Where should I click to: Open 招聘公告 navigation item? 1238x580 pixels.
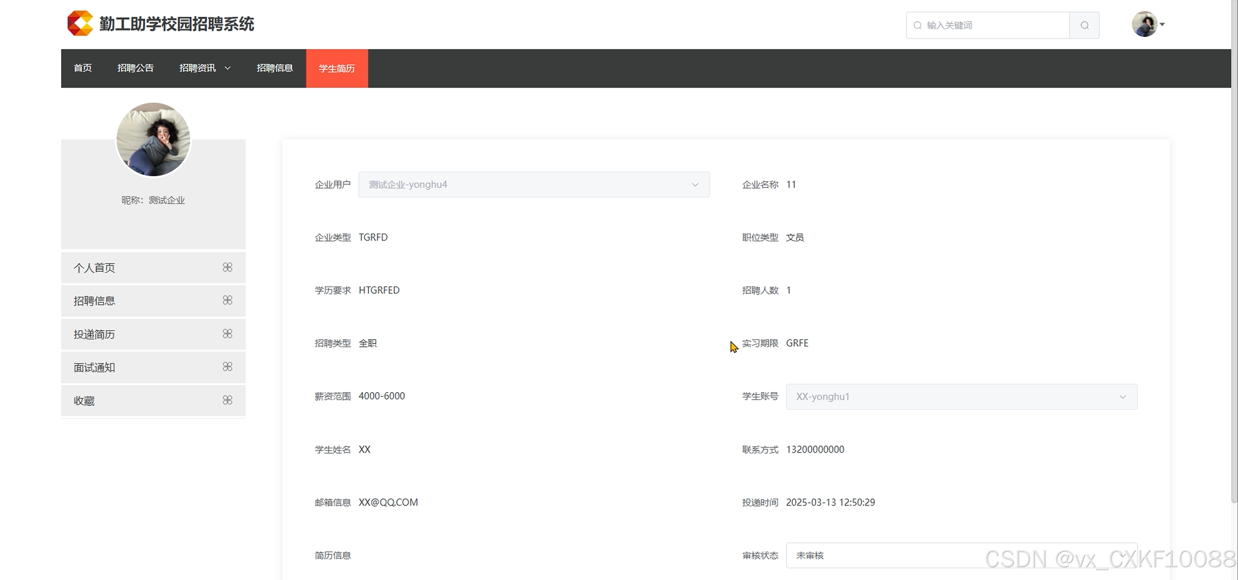[x=135, y=68]
